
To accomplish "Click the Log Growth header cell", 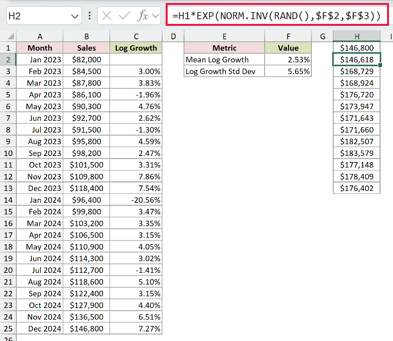I will click(136, 48).
